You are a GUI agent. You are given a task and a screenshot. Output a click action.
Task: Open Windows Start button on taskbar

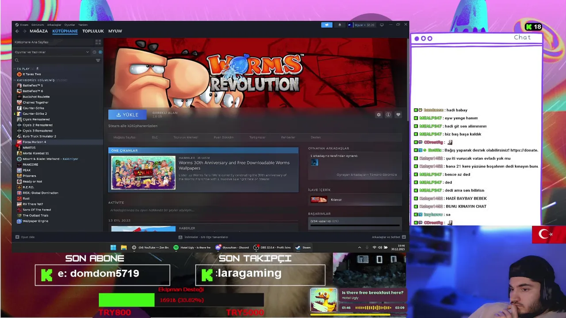click(x=113, y=247)
